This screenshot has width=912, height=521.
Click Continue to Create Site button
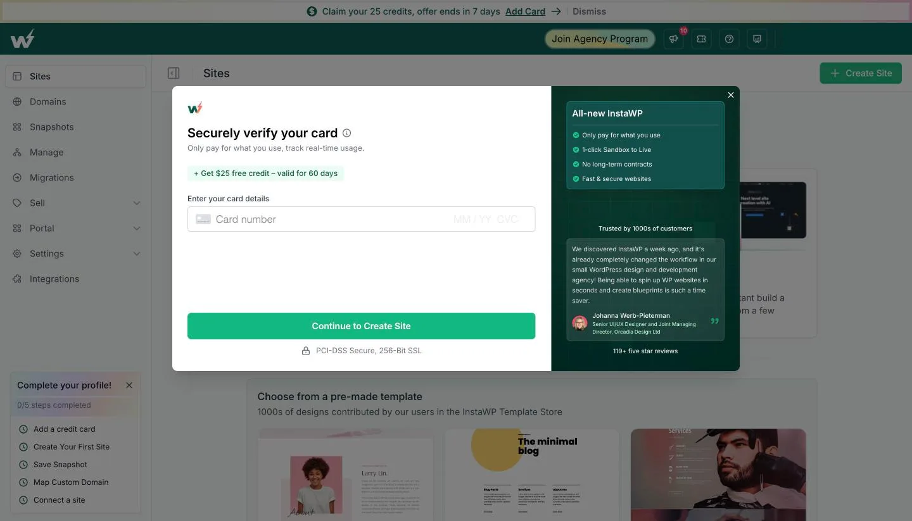(361, 326)
